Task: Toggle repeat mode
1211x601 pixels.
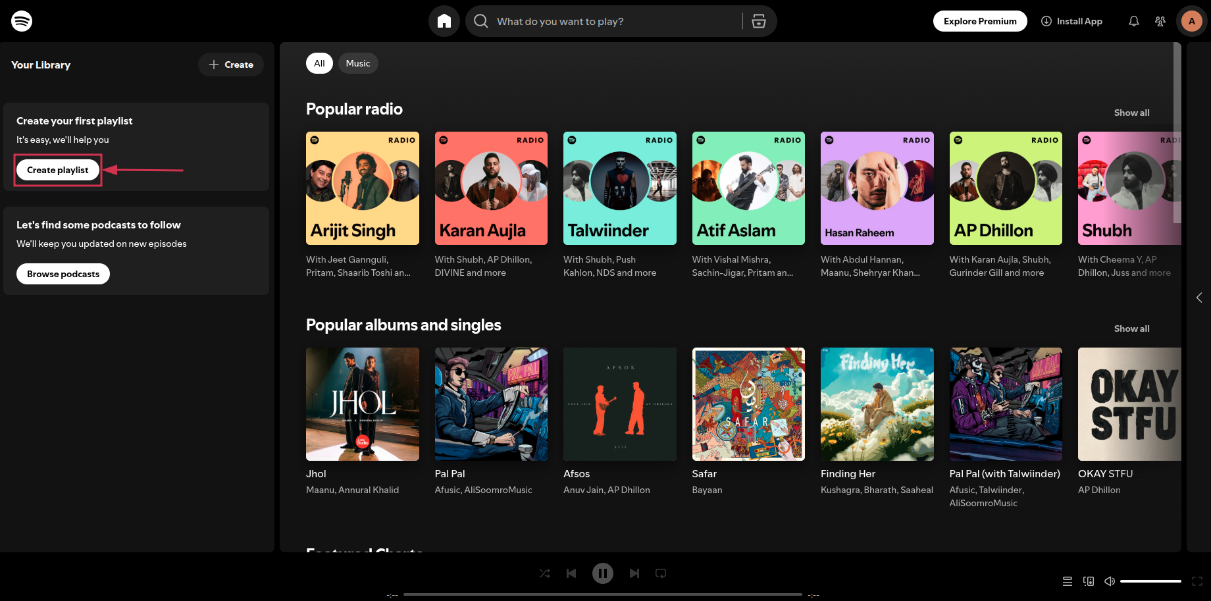Action: click(x=661, y=573)
